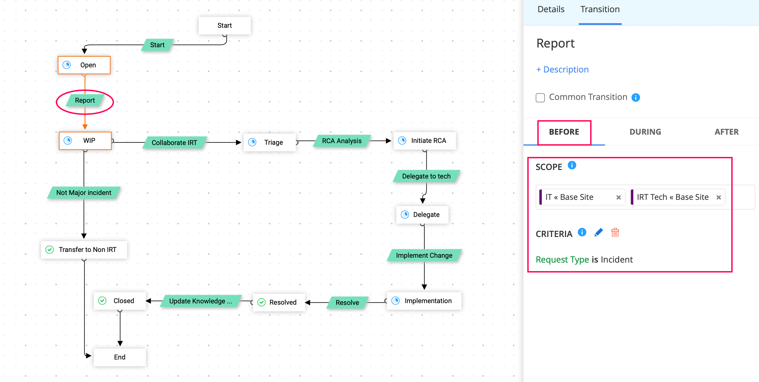Click the info icon next to Criteria
The image size is (759, 382).
[x=582, y=232]
